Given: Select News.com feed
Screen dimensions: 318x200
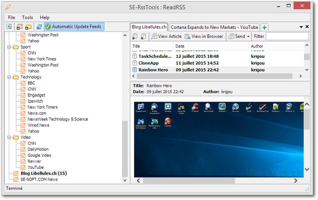Looking at the screenshot, I should tap(37, 113).
